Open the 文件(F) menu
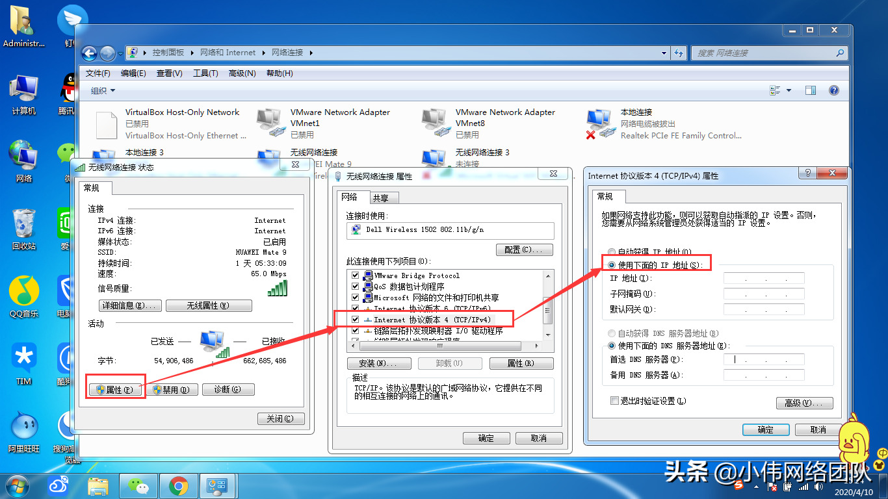Screen dimensions: 888x499 [x=98, y=73]
